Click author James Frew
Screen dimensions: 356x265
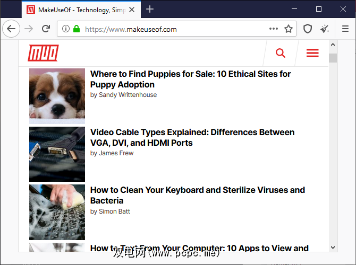116,153
